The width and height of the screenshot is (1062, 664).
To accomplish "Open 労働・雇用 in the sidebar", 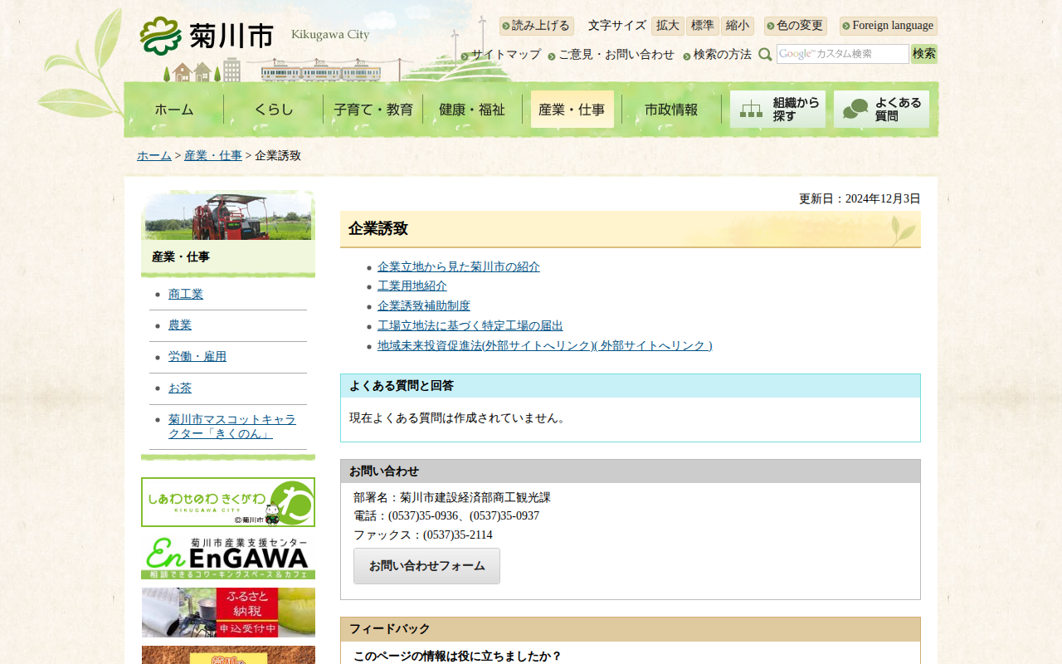I will pyautogui.click(x=197, y=357).
